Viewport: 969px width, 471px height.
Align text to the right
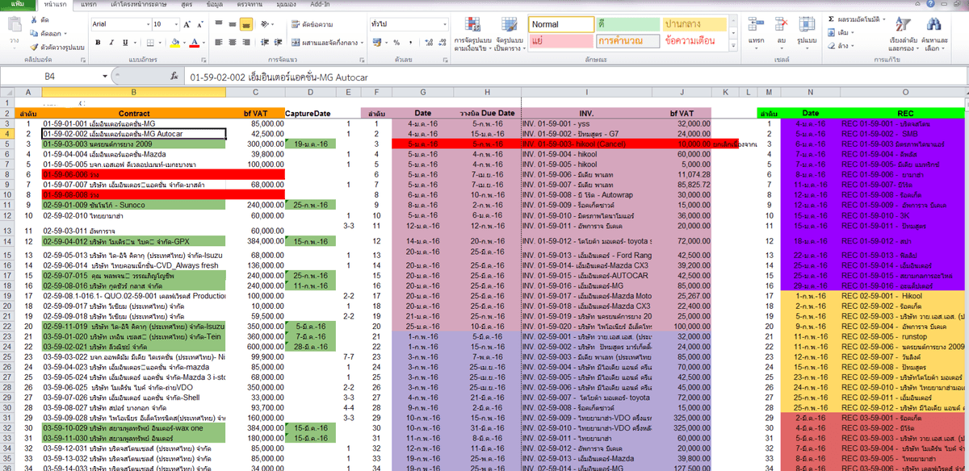point(245,42)
